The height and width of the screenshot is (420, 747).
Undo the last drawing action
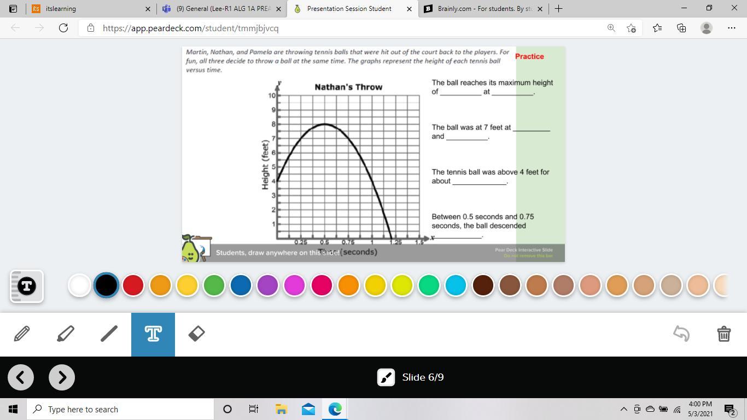pos(681,334)
